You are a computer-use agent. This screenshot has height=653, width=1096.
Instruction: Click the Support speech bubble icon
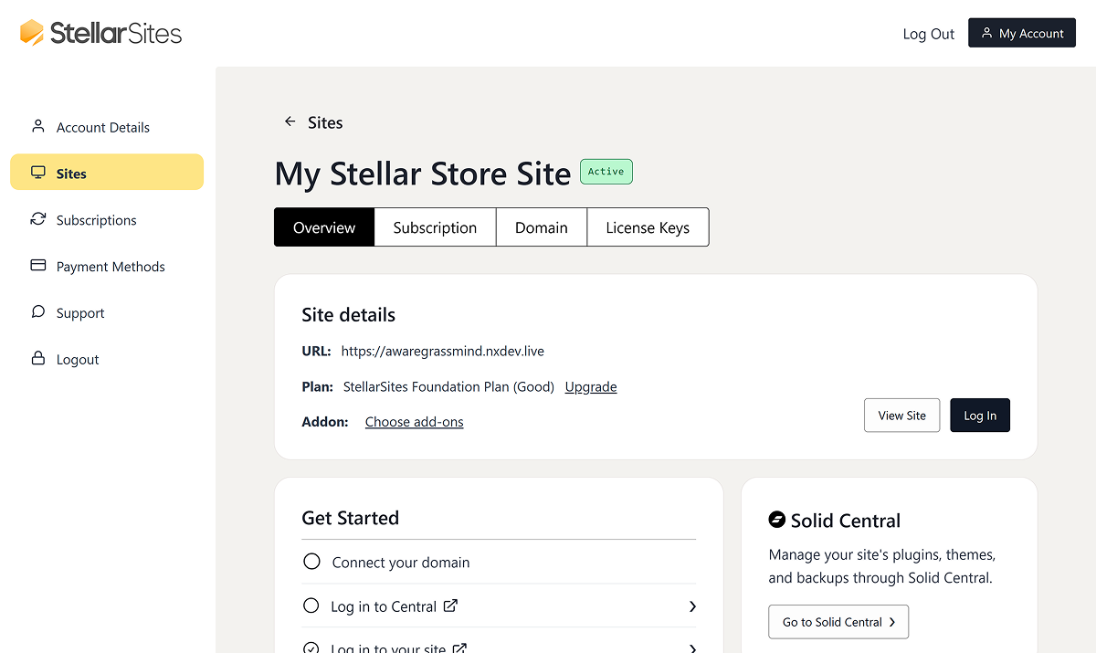[x=37, y=312]
